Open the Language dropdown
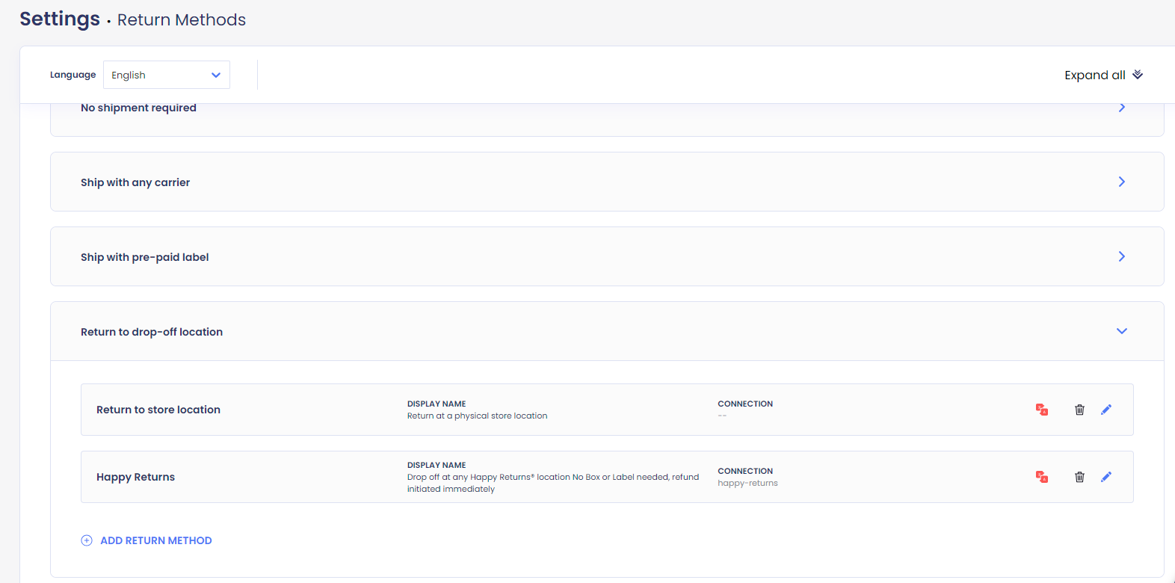The width and height of the screenshot is (1175, 583). tap(167, 75)
